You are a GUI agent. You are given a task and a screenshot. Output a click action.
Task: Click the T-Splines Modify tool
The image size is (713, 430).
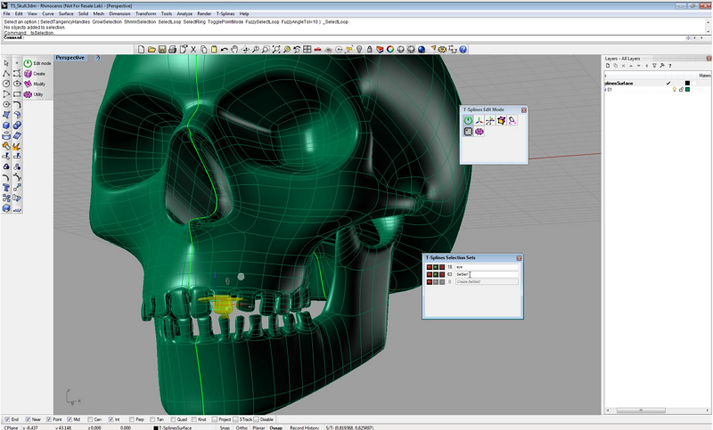[28, 84]
